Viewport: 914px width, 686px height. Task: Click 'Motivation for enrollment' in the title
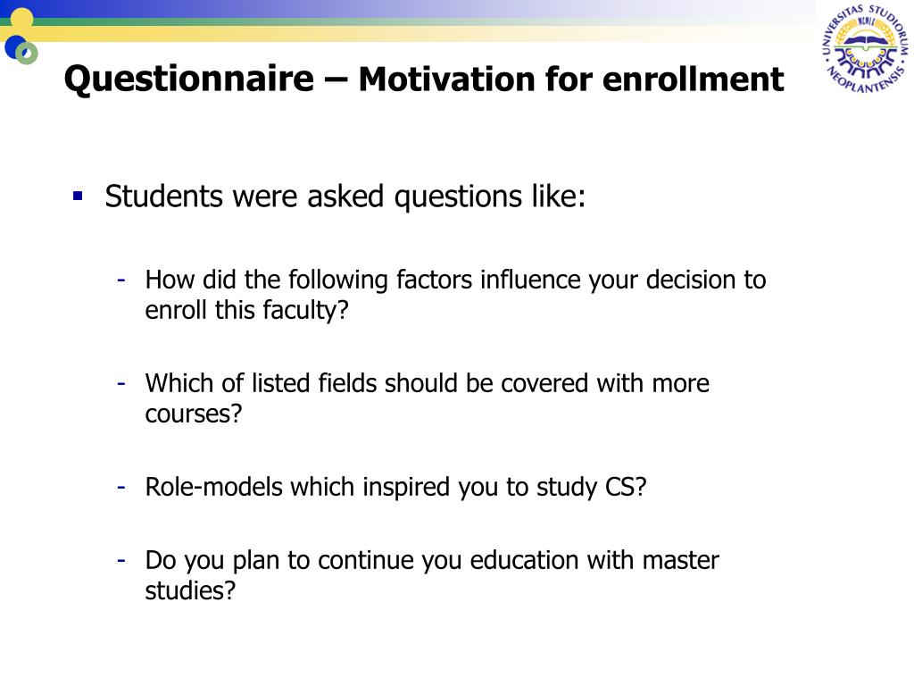tap(570, 79)
